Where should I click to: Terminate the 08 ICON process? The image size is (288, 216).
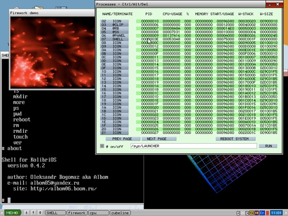point(114,43)
